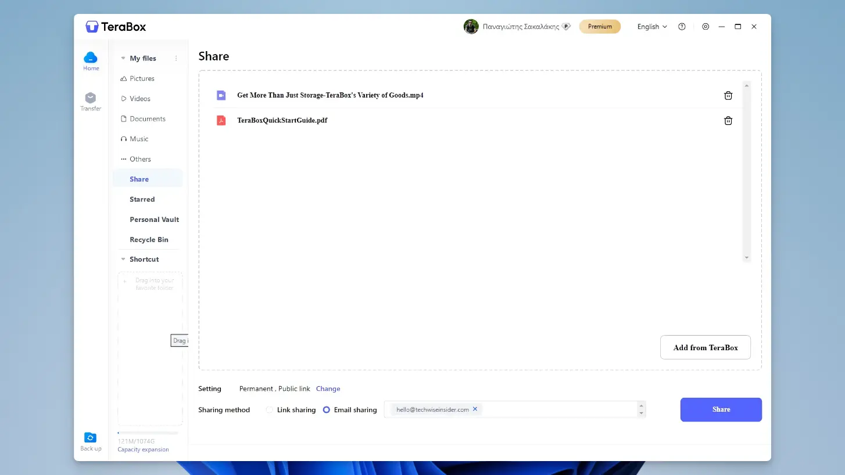Image resolution: width=845 pixels, height=475 pixels.
Task: Switch to the Starred section
Action: [x=142, y=199]
